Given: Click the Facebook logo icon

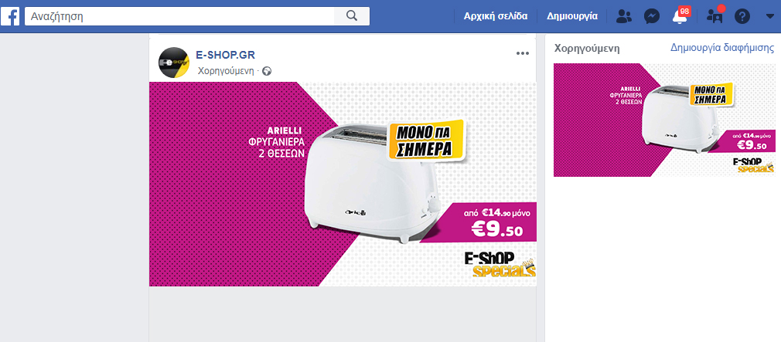Looking at the screenshot, I should (x=10, y=16).
